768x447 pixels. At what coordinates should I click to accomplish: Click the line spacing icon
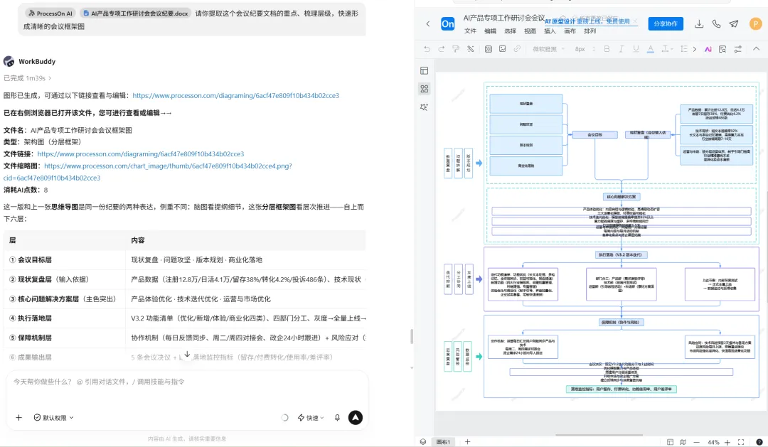click(684, 49)
